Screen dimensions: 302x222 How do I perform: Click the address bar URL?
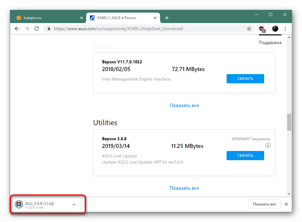119,29
